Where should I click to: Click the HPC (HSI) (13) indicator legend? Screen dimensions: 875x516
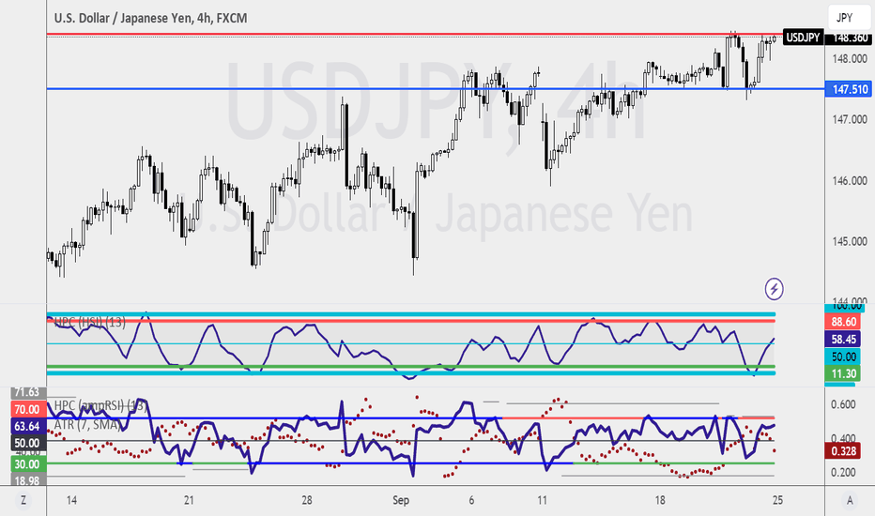[90, 322]
